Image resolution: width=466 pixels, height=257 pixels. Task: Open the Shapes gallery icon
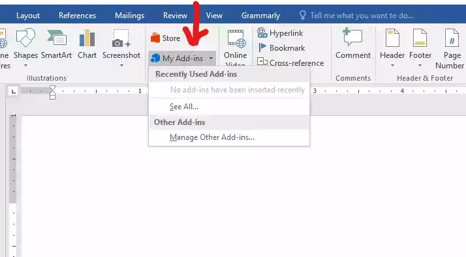(25, 38)
